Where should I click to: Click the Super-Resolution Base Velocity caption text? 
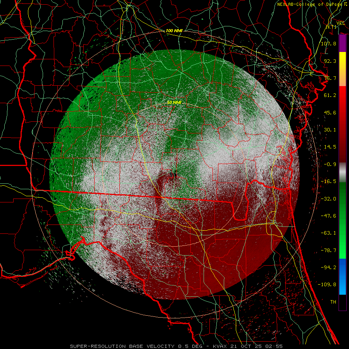point(176,346)
